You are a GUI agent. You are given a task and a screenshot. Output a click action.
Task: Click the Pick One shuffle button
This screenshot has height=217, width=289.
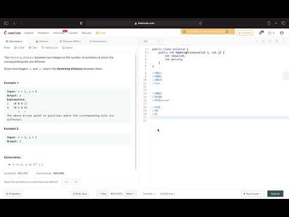(79, 193)
